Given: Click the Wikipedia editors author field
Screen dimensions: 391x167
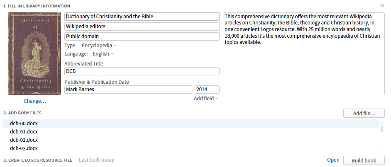Looking at the screenshot, I should coord(142,27).
